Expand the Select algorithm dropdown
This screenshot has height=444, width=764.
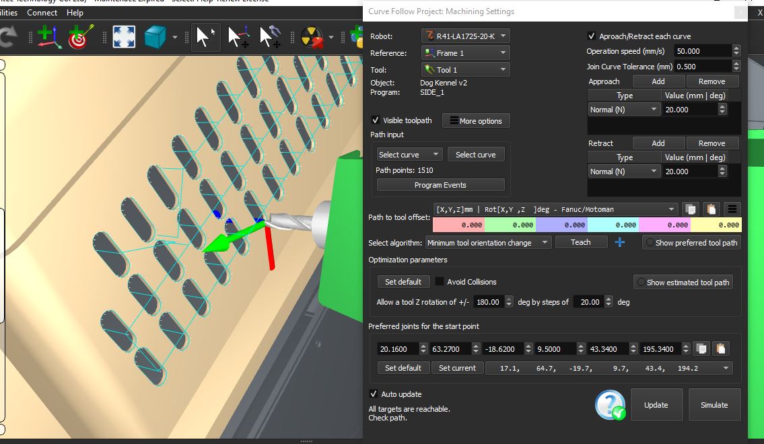click(x=488, y=243)
